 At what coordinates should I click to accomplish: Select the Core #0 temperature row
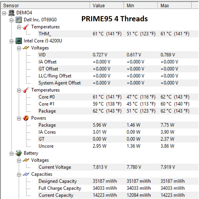point(118,97)
